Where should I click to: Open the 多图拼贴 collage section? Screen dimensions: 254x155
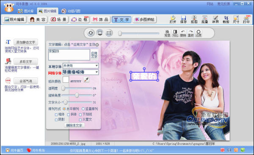click(x=145, y=19)
